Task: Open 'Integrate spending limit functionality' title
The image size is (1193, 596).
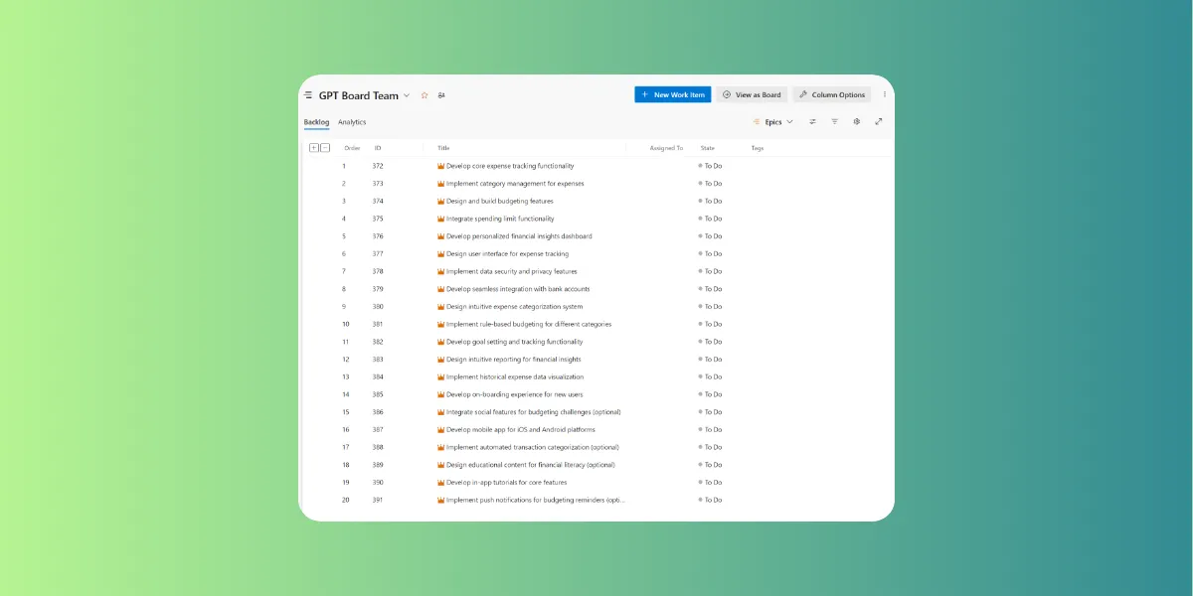Action: tap(500, 219)
